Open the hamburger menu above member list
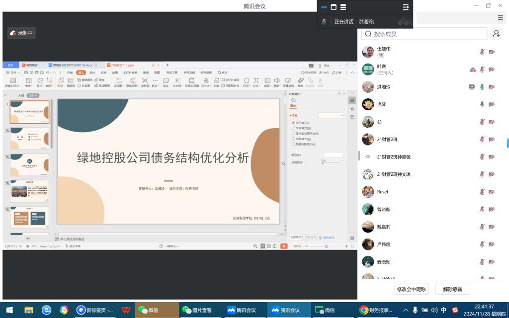 click(500, 18)
